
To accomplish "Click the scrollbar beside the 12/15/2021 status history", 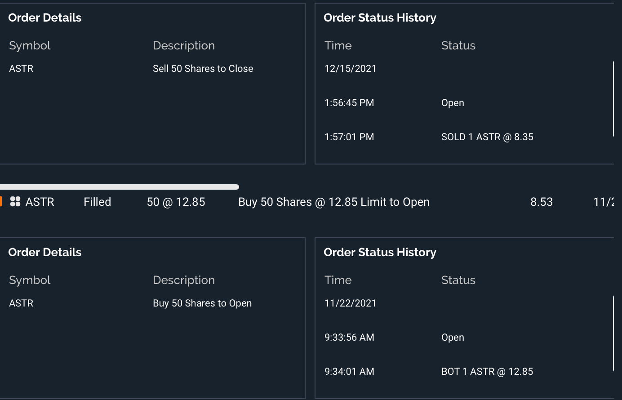I will (613, 99).
